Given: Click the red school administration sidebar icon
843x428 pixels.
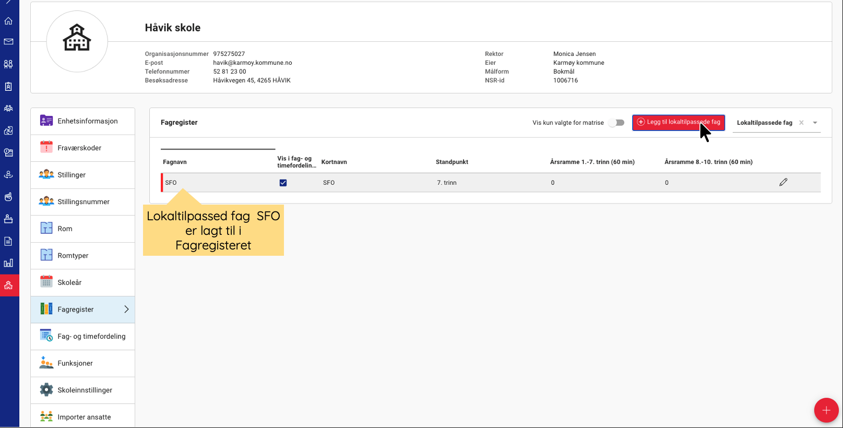Looking at the screenshot, I should tap(9, 286).
